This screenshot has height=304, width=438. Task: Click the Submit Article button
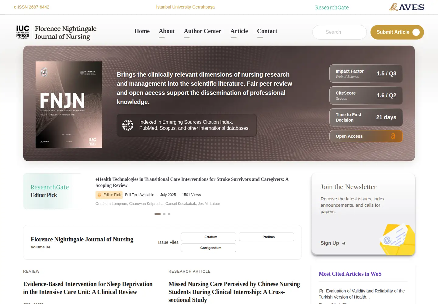[397, 32]
